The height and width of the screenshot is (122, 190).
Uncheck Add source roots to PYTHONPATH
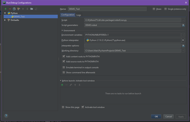click(64, 61)
